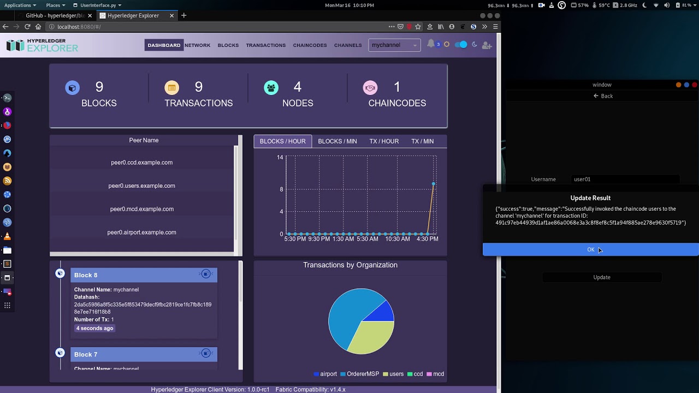Click the Blocks cube icon

(72, 87)
